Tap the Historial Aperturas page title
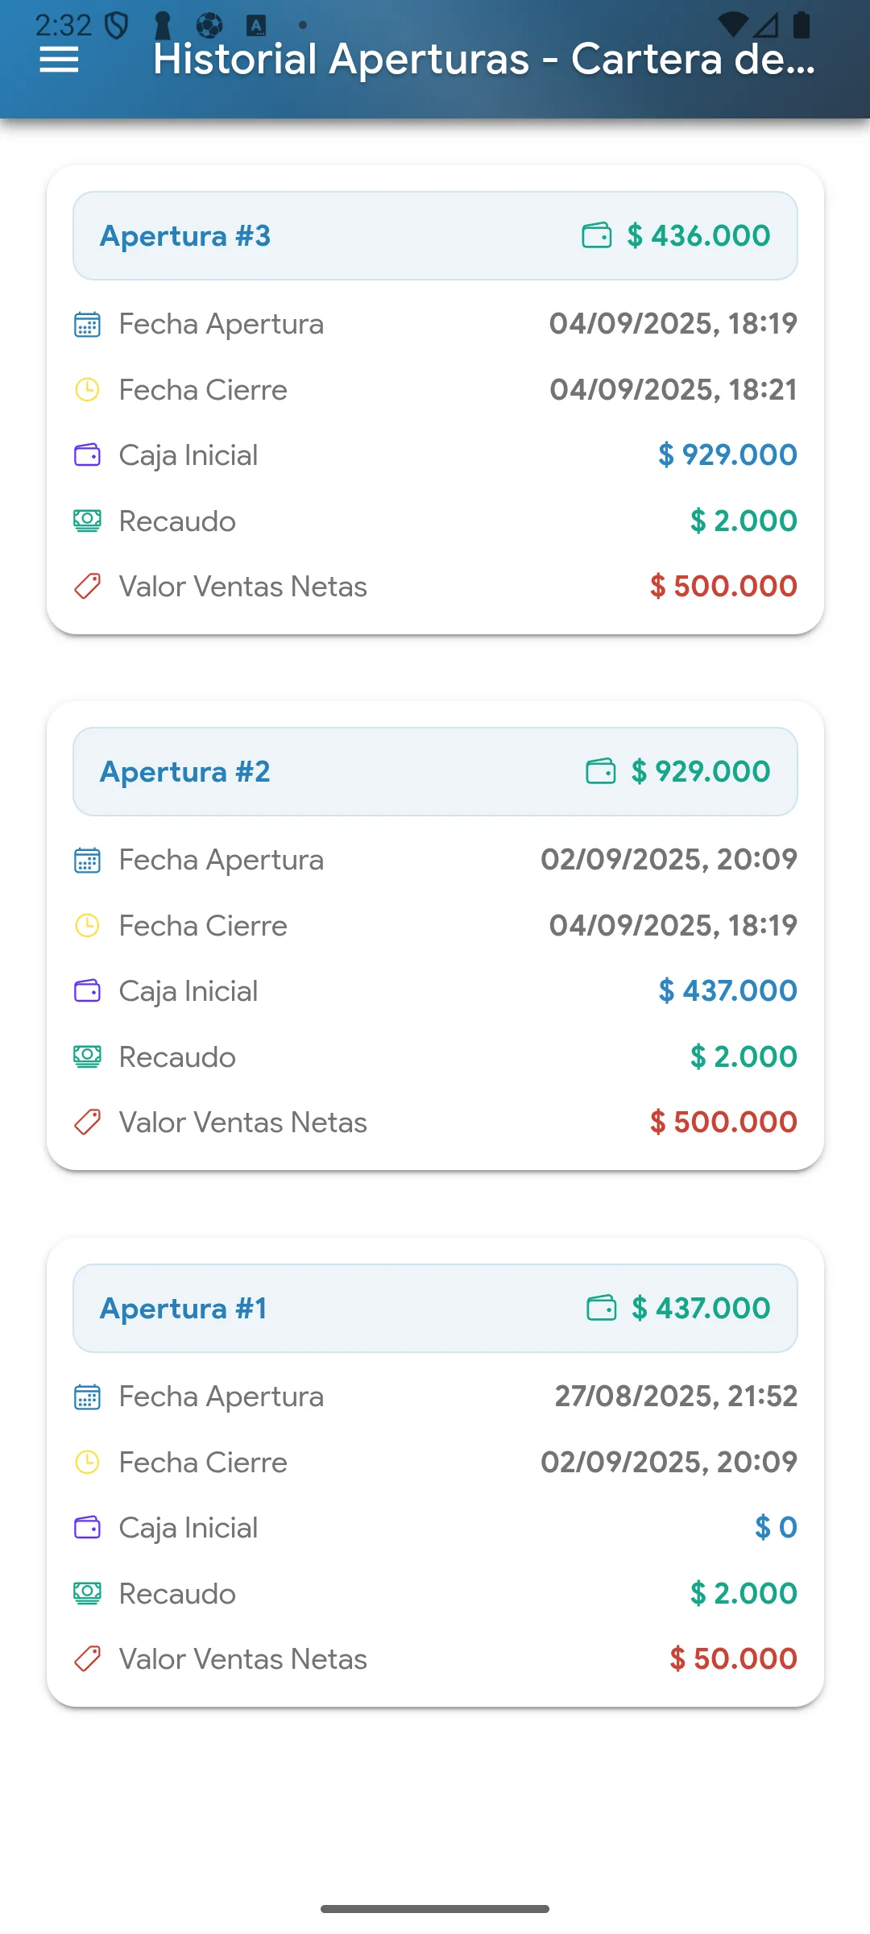The image size is (870, 1934). (x=483, y=60)
